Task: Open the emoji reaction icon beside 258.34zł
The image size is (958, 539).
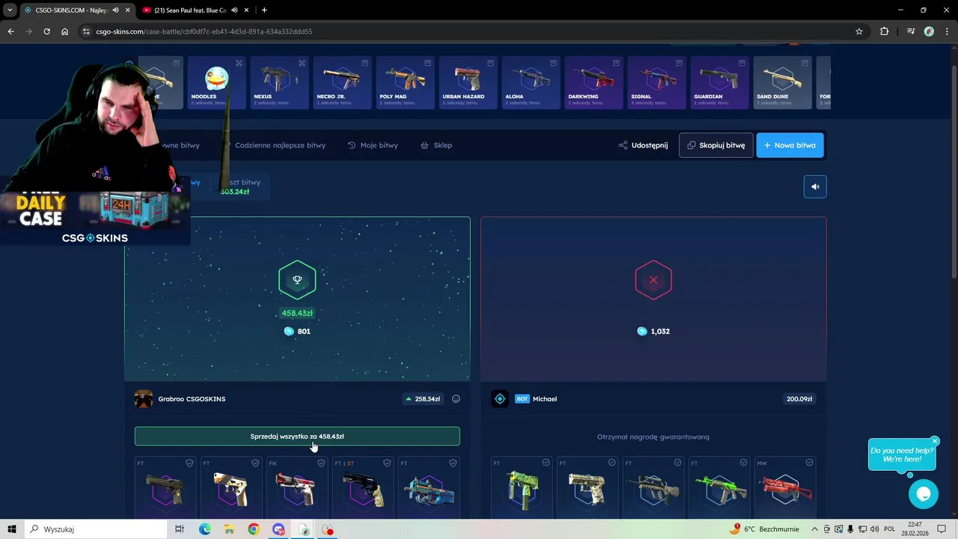Action: coord(456,399)
